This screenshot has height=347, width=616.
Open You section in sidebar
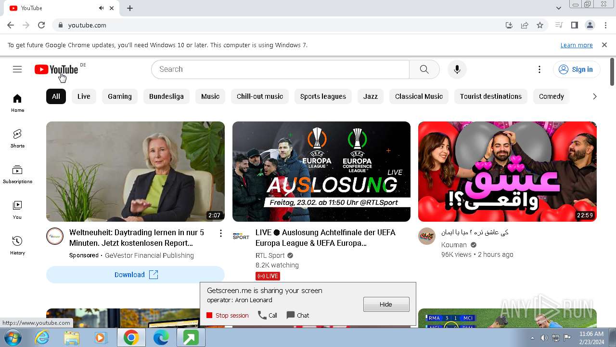(17, 210)
